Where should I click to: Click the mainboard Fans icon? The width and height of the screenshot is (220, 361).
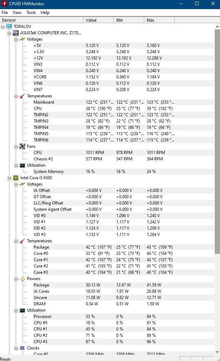[22, 146]
